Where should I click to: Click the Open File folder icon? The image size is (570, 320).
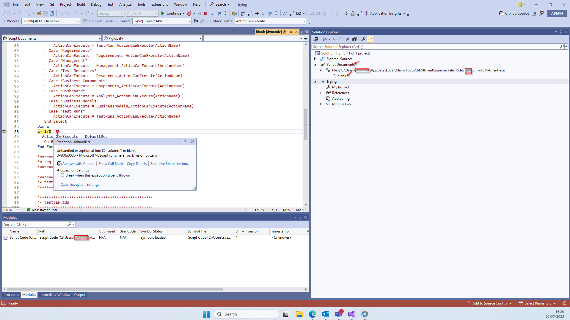39,13
